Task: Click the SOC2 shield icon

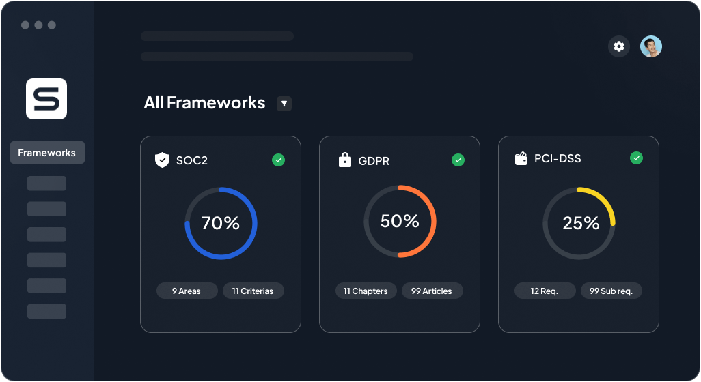Action: point(162,160)
